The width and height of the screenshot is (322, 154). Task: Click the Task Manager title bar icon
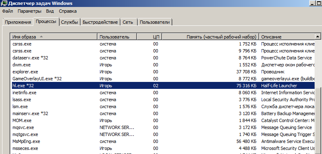(x=4, y=3)
